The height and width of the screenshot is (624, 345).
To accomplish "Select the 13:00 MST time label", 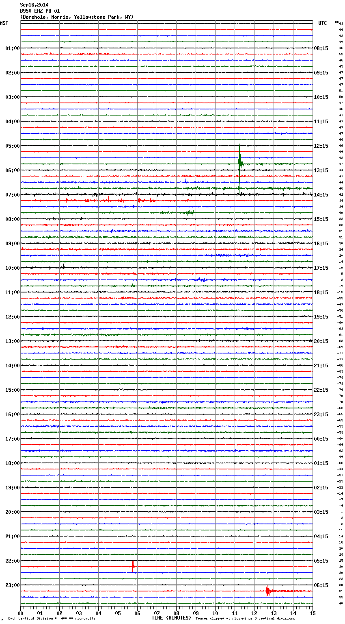I will point(13,341).
